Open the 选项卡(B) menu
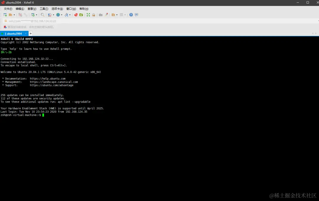The image size is (319, 201). [x=57, y=9]
